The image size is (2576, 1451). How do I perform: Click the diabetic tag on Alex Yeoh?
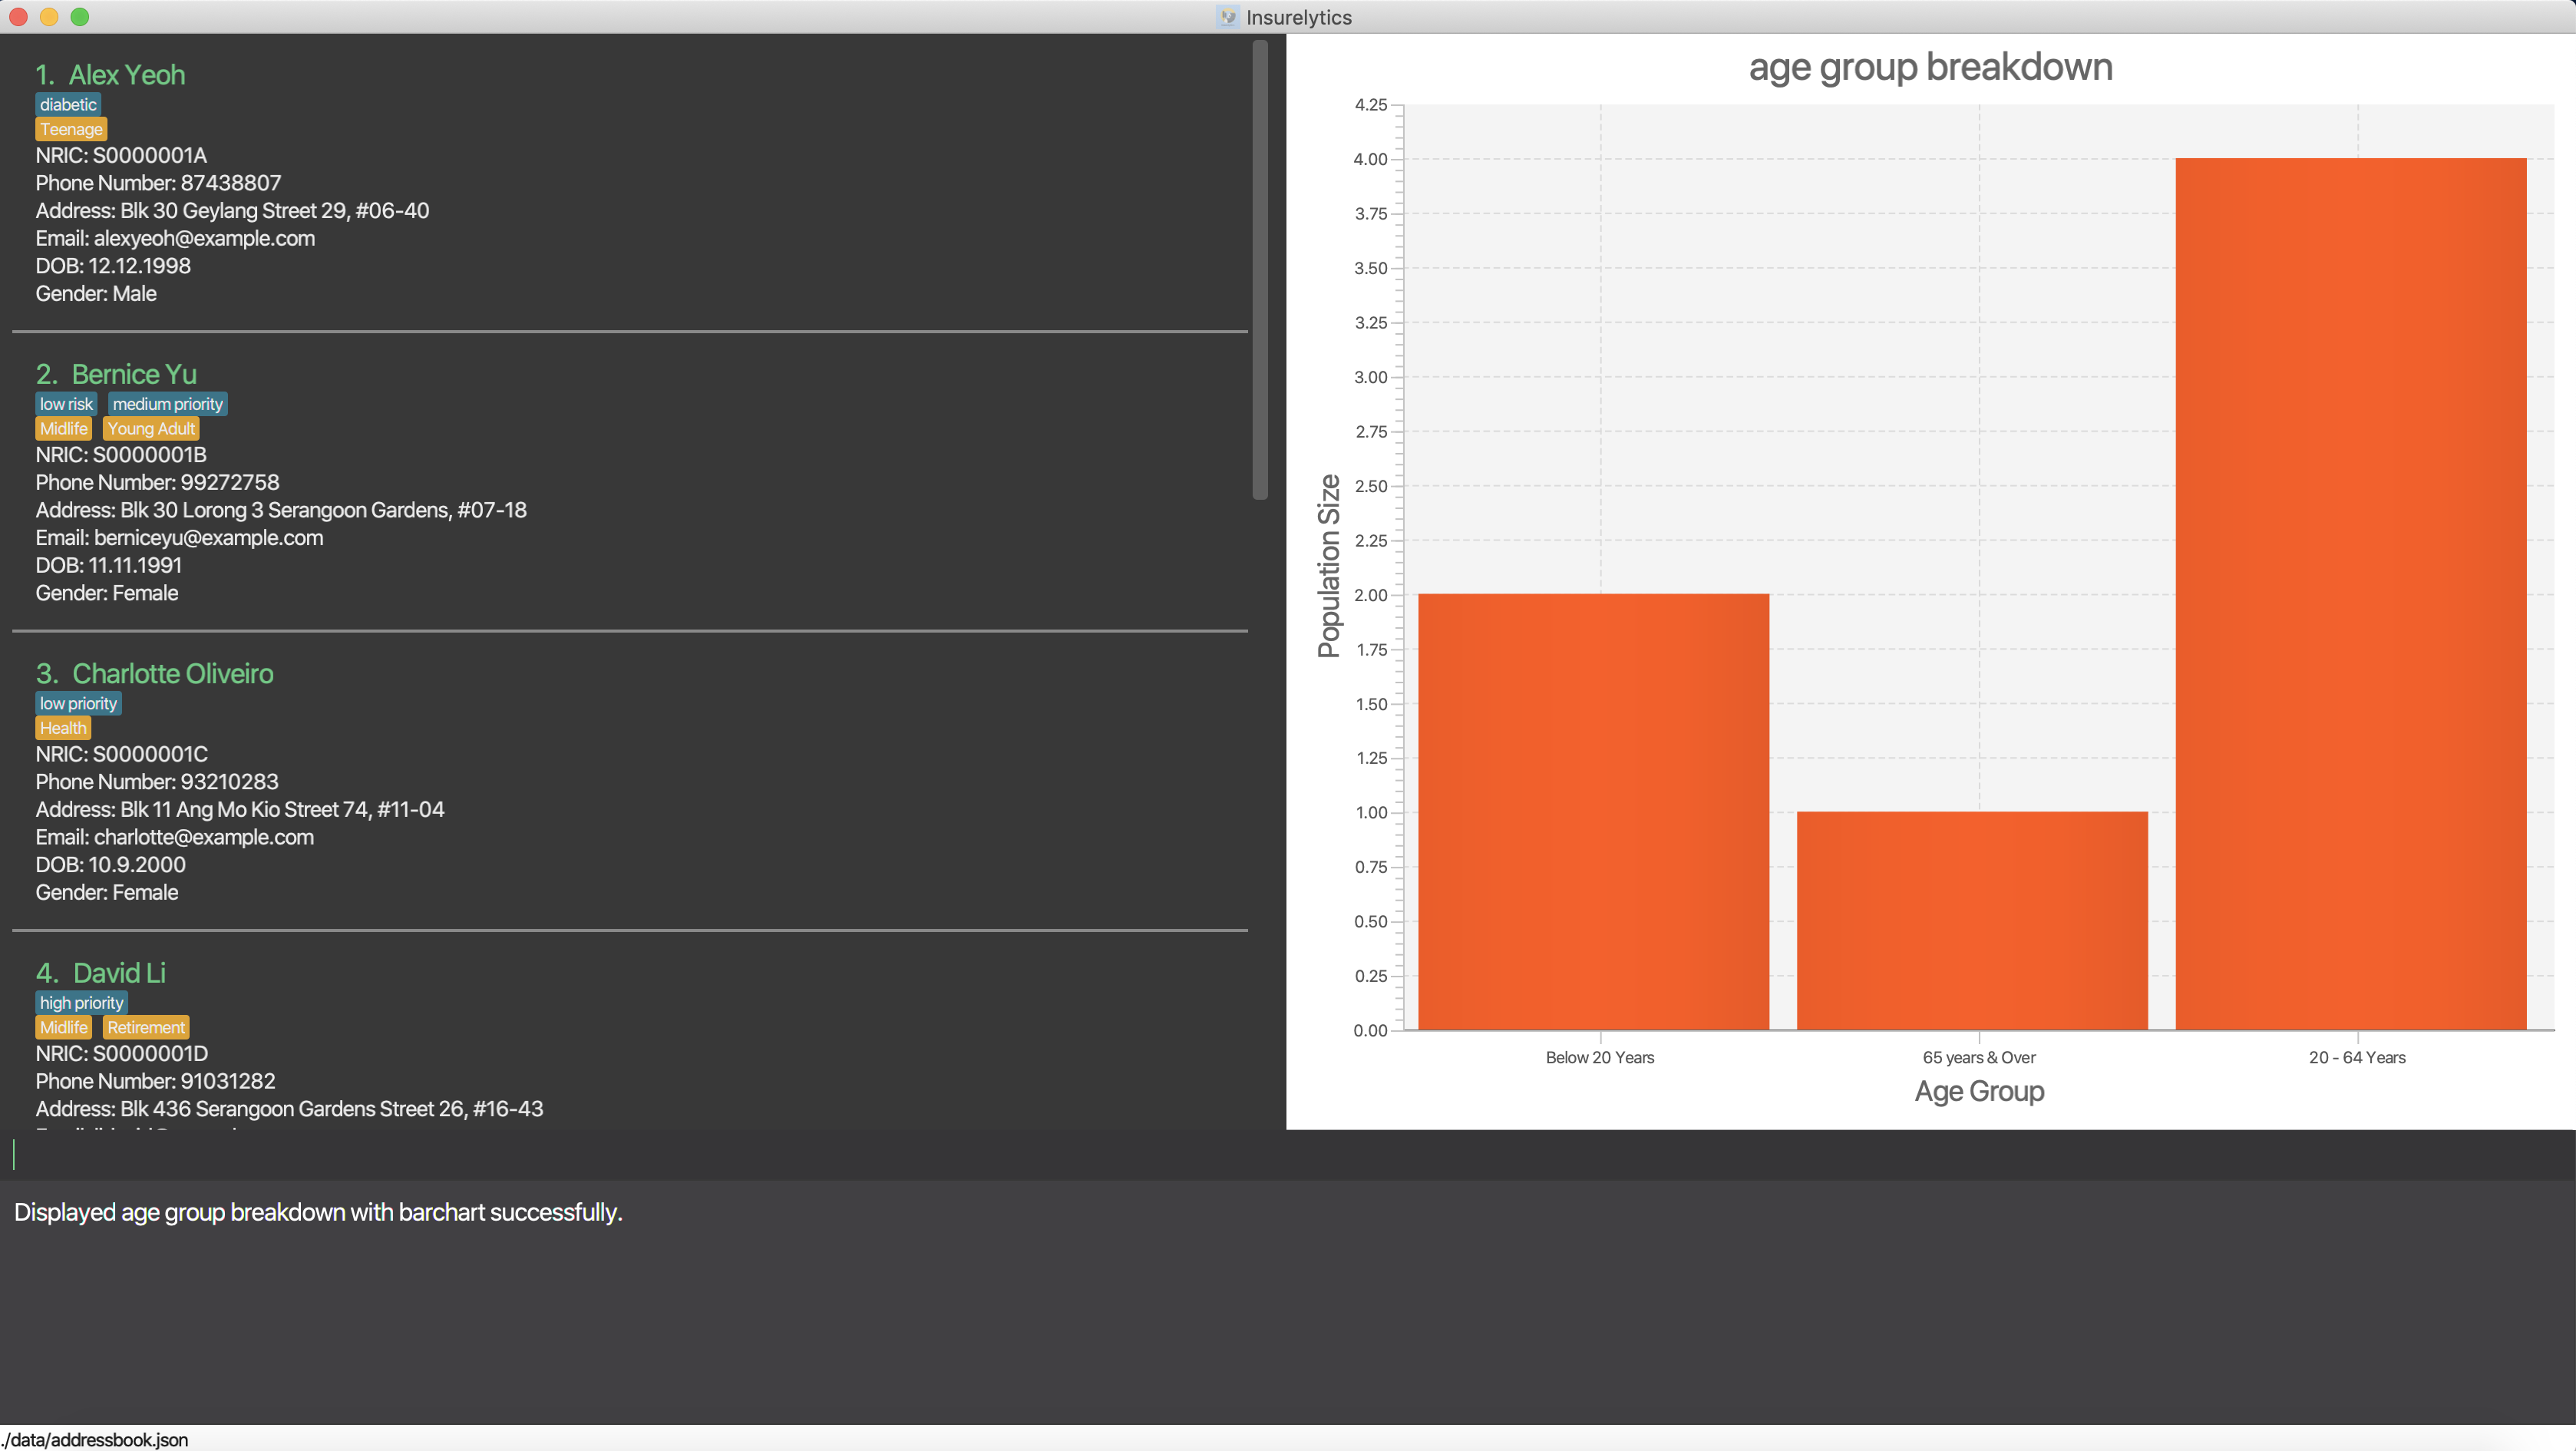point(68,105)
